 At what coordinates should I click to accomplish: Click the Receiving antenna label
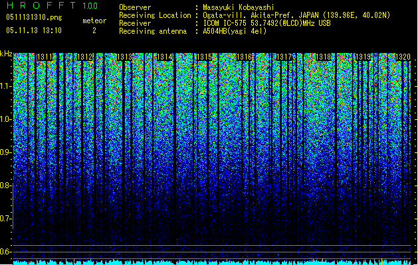pos(153,31)
